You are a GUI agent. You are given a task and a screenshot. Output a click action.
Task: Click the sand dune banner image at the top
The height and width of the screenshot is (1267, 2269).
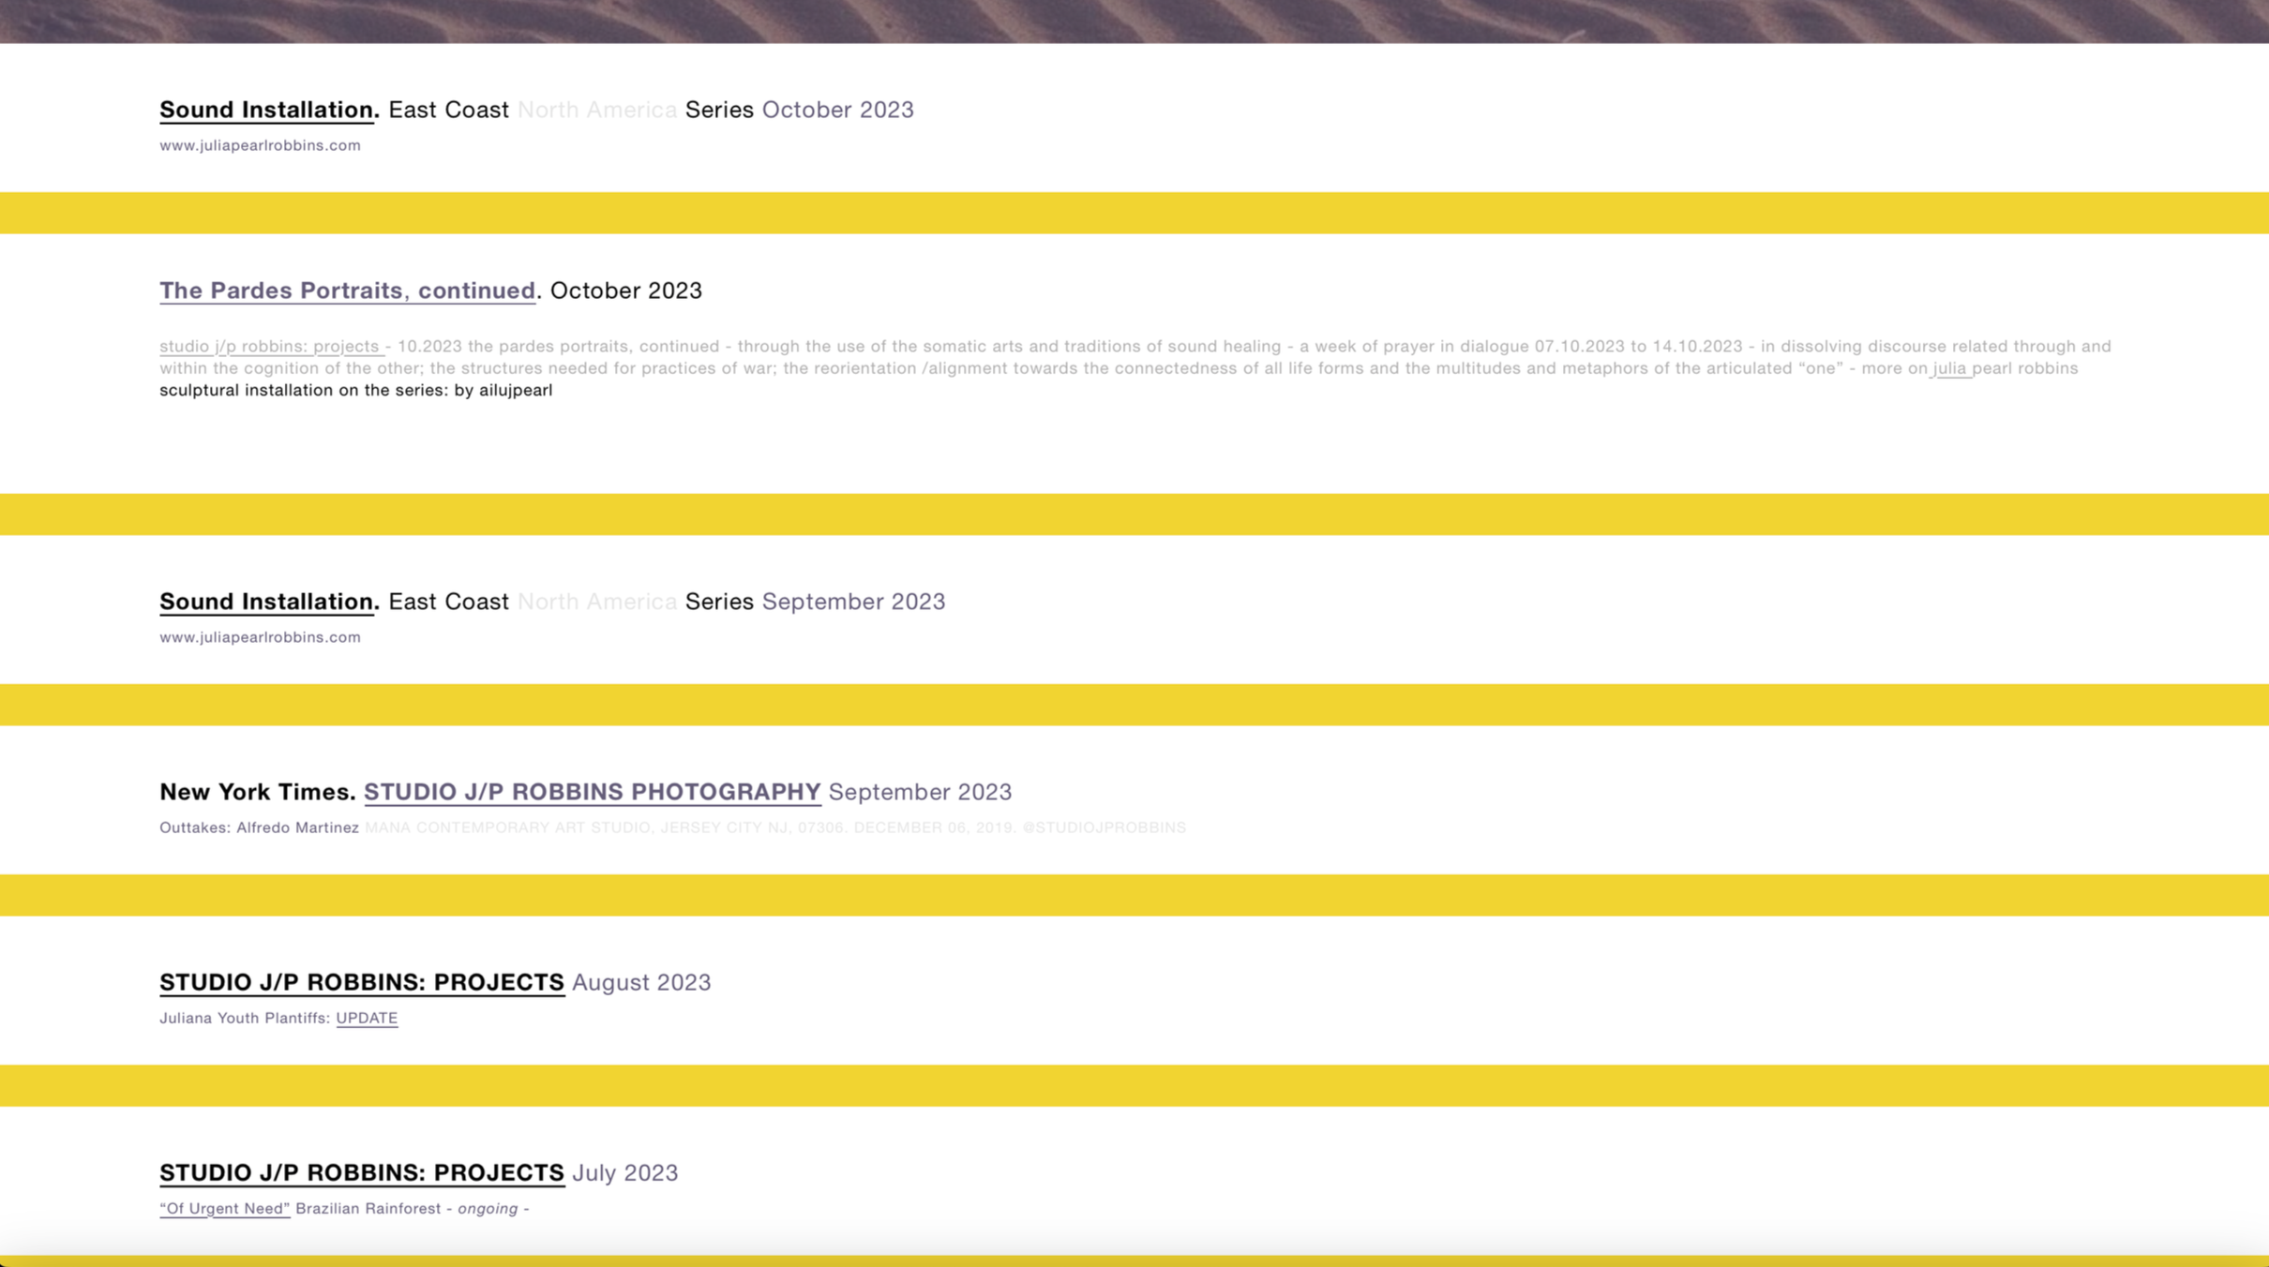[x=1134, y=21]
